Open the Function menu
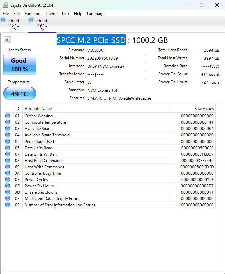The width and height of the screenshot is (225, 274). click(x=32, y=14)
